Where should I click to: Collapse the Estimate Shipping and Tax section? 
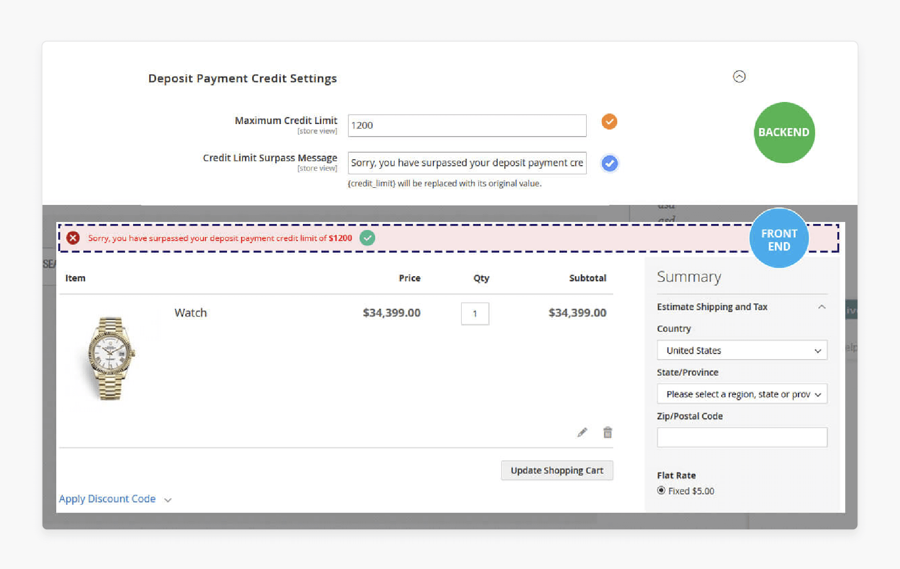(742, 307)
